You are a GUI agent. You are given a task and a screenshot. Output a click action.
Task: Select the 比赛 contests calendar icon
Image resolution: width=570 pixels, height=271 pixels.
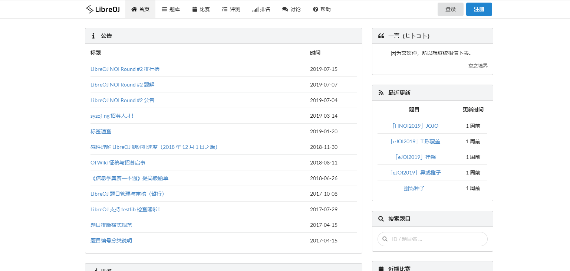click(194, 9)
